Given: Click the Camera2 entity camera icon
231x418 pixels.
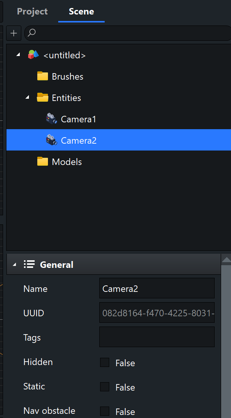Looking at the screenshot, I should [51, 140].
